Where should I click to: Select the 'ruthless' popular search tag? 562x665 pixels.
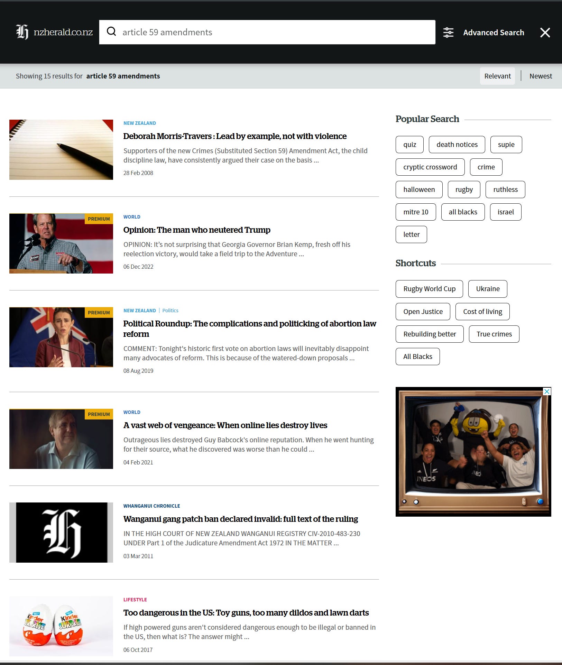pyautogui.click(x=505, y=190)
